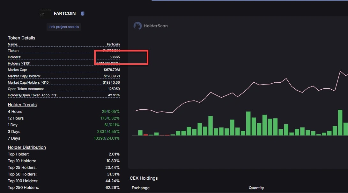Viewport: 348px width, 193px height.
Task: Click the FARTCOIN token logo image
Action: 45,14
